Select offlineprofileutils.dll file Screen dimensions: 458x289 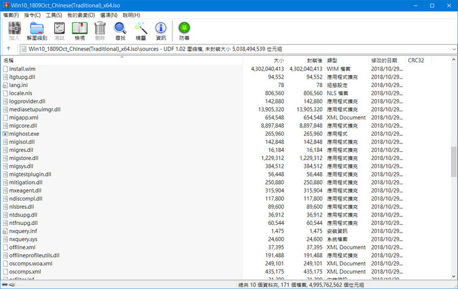tap(34, 255)
